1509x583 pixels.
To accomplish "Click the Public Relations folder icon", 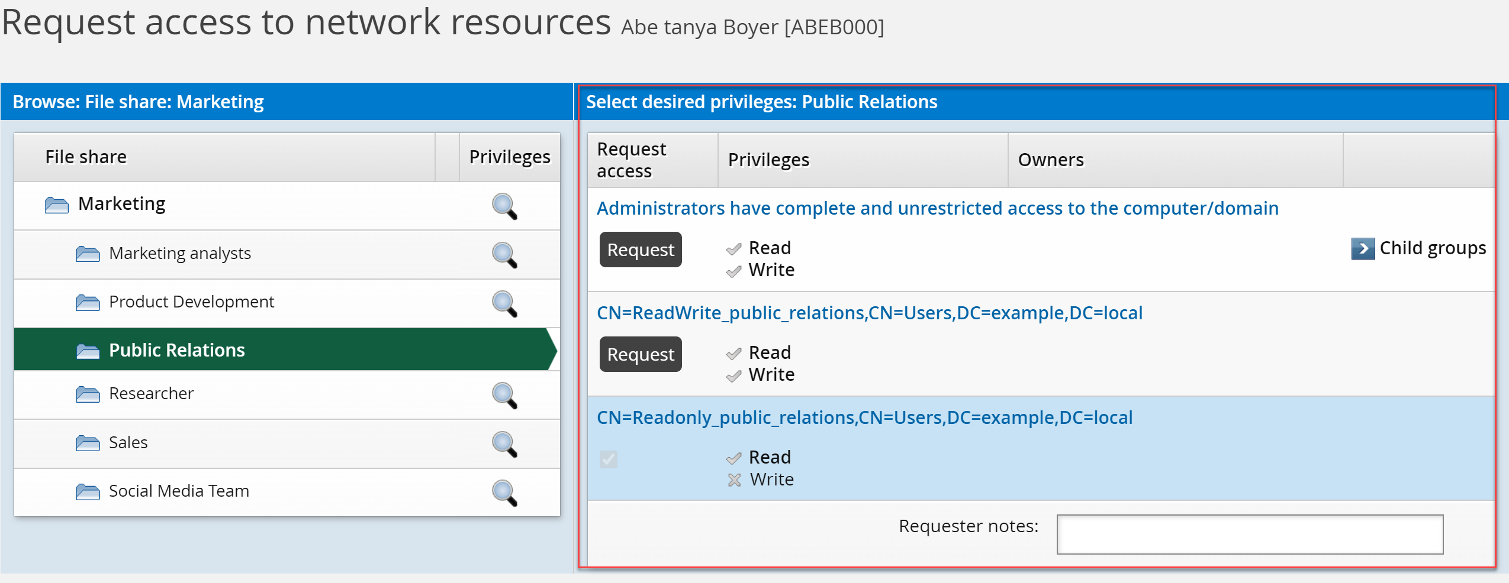I will click(88, 350).
